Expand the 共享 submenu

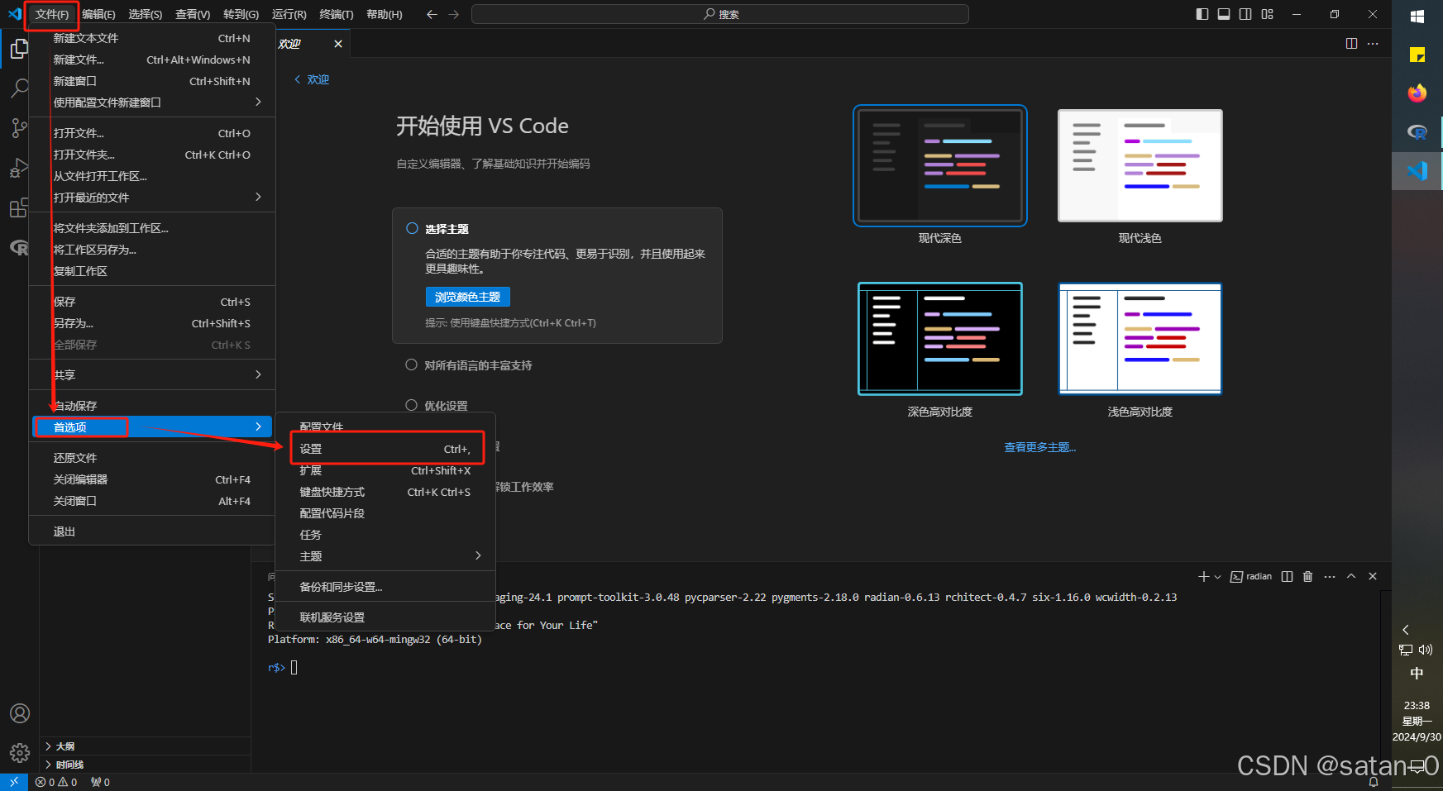[x=152, y=374]
